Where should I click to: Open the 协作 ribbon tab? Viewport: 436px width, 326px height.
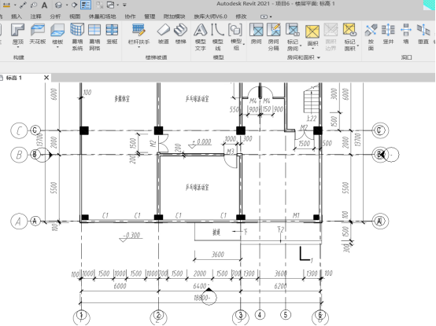click(x=130, y=16)
